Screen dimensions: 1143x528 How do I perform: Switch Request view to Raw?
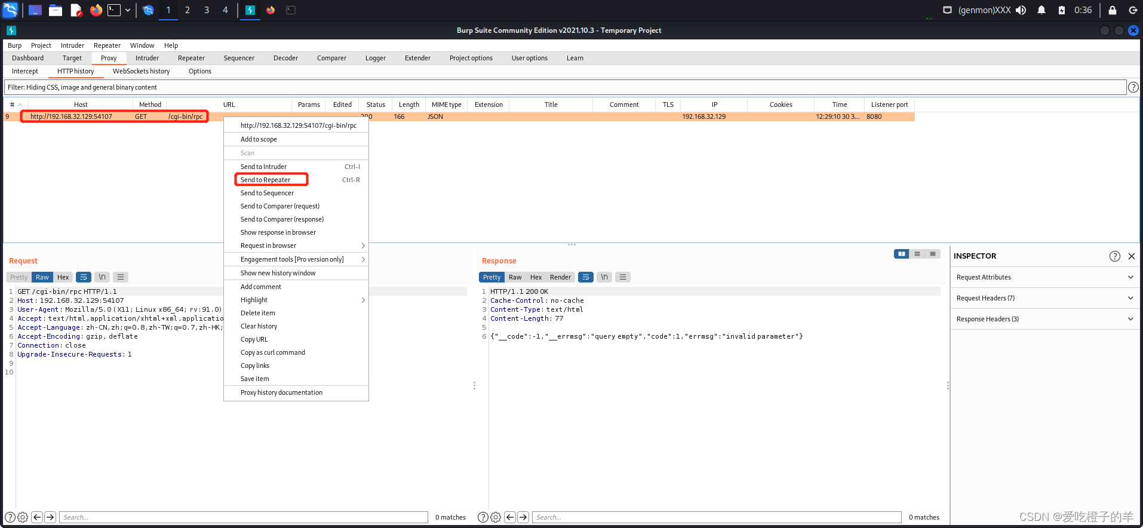(42, 277)
